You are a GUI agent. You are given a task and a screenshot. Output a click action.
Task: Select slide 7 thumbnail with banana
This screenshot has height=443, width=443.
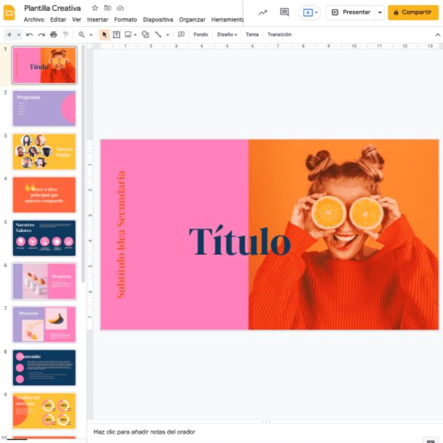pos(44,324)
